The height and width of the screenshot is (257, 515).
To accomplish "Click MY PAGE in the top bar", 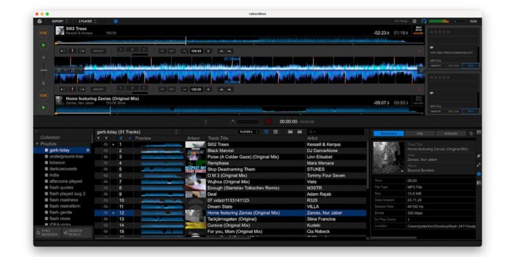I will click(x=401, y=21).
